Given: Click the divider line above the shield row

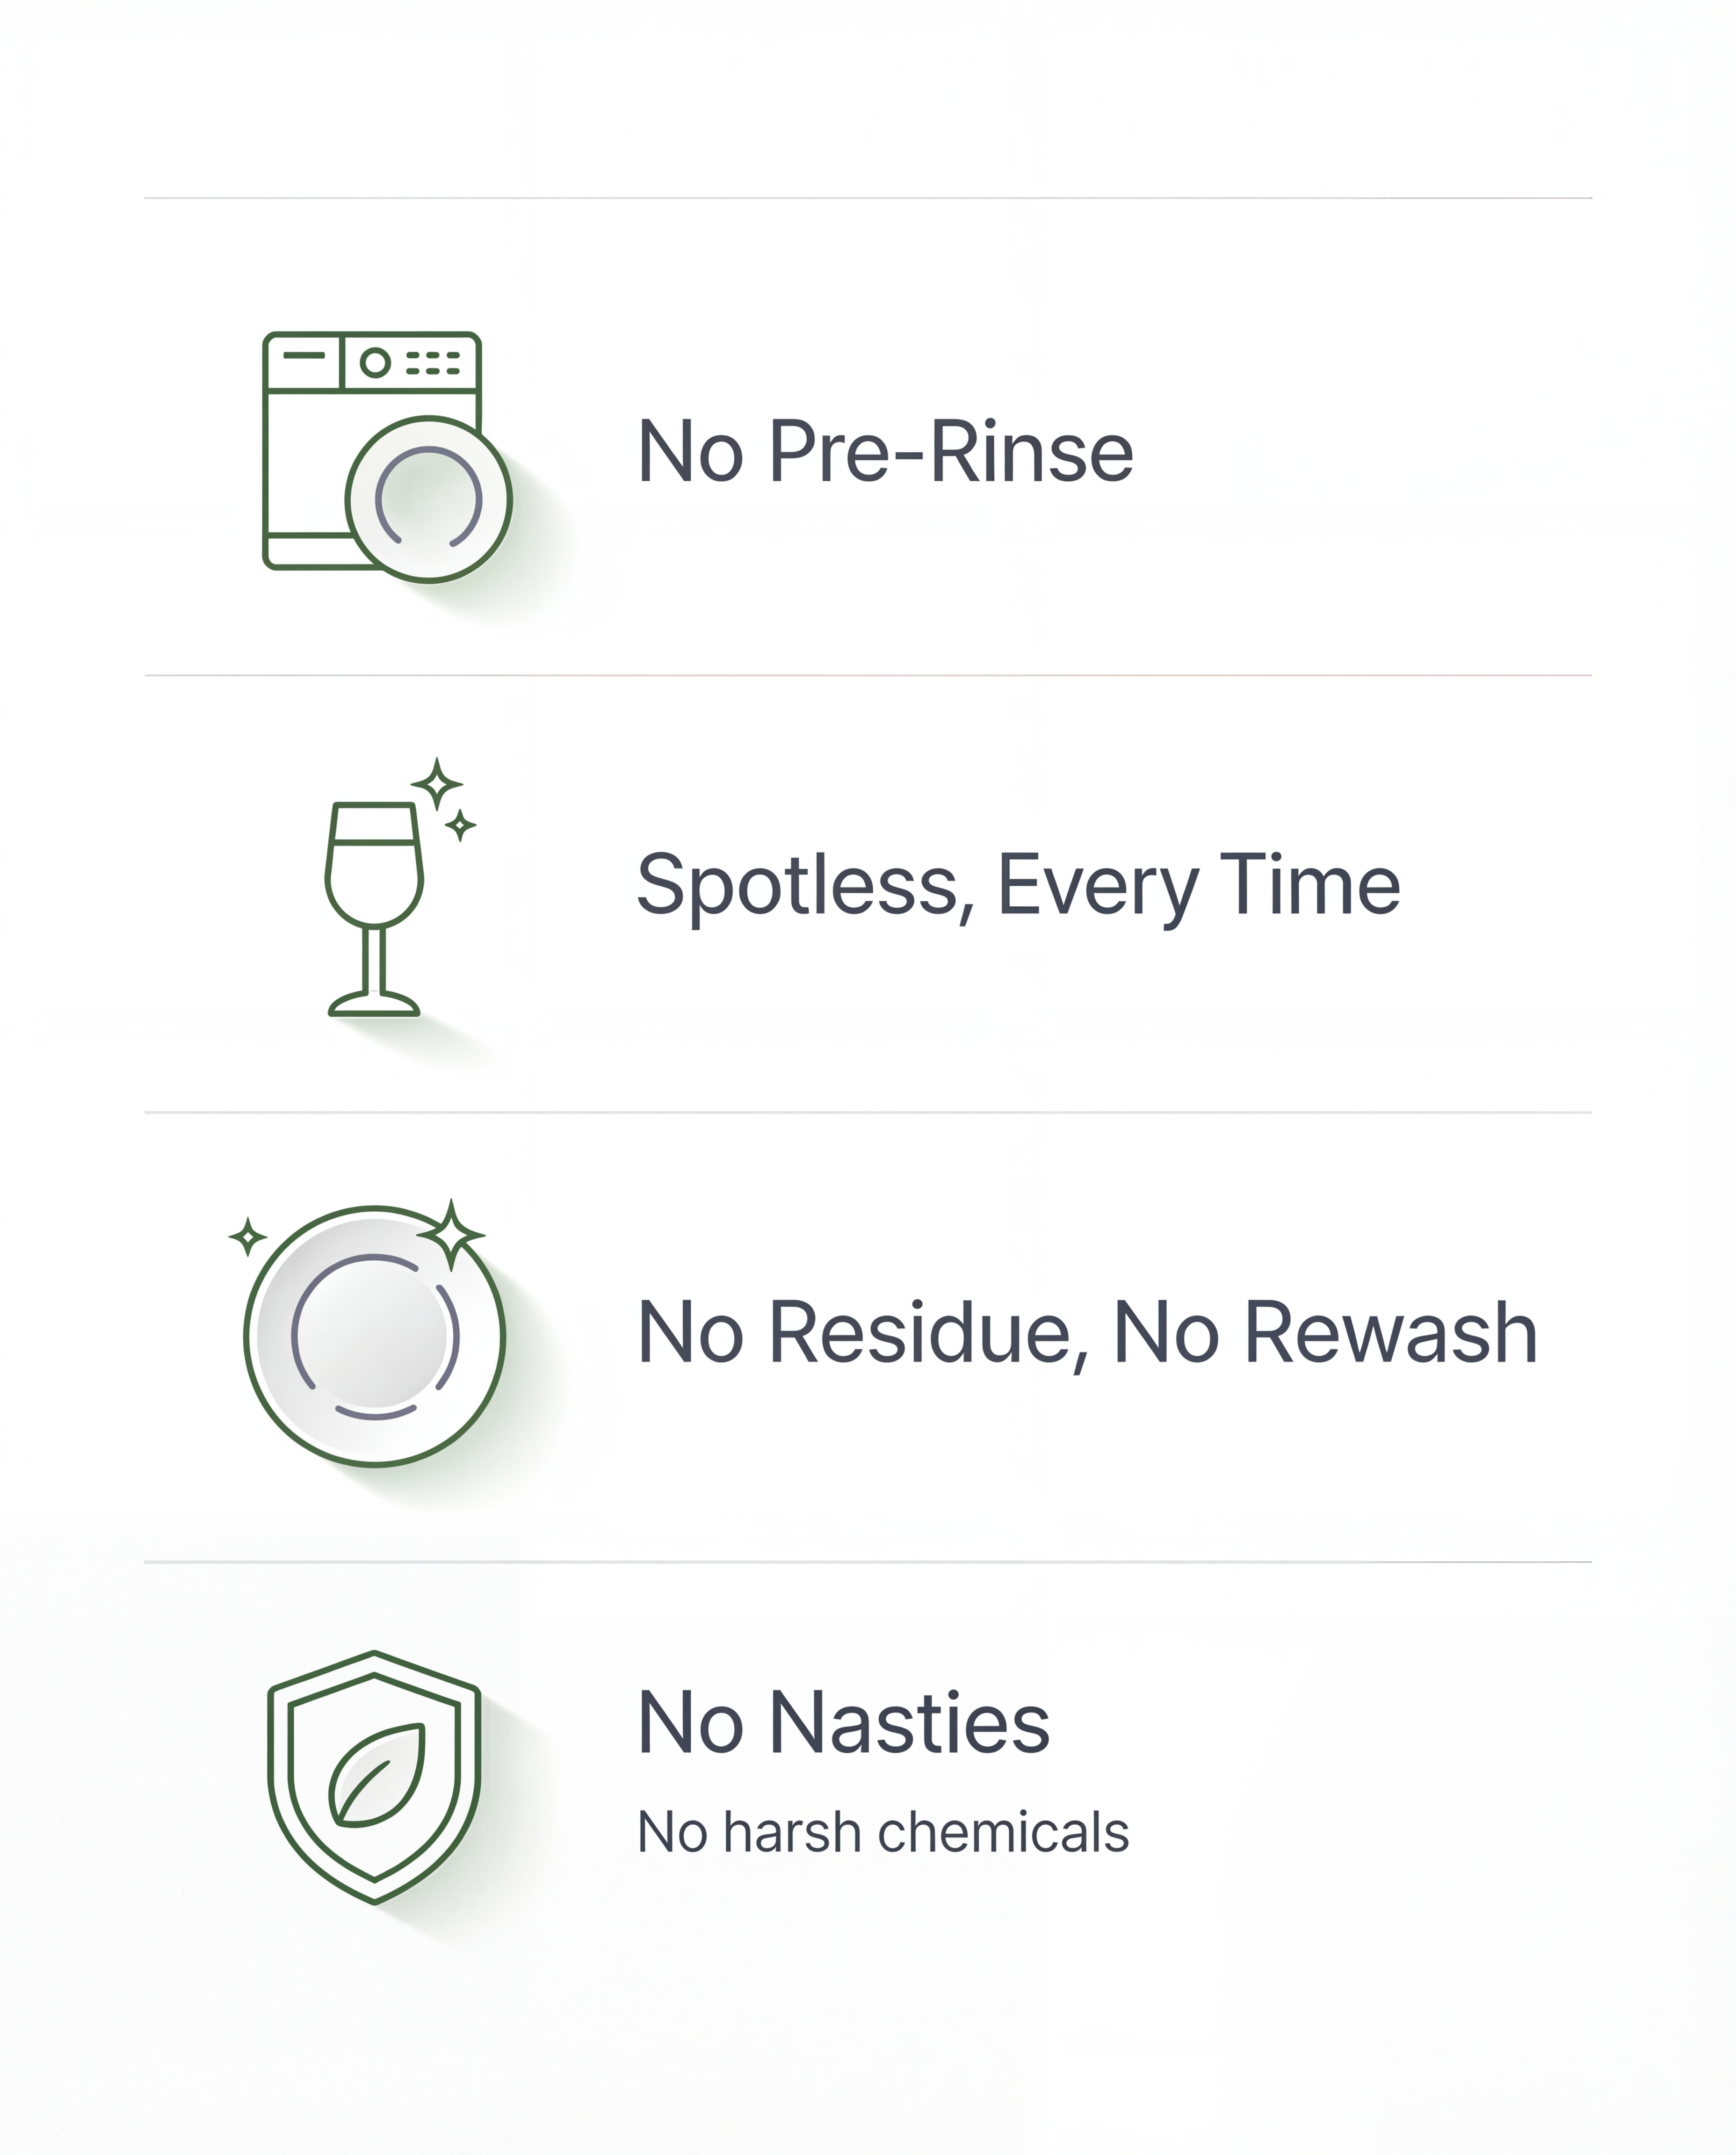Looking at the screenshot, I should 868,1561.
